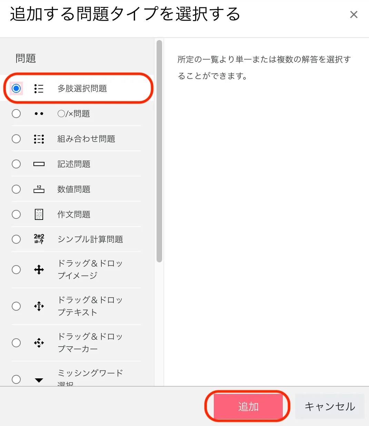Click the 作文問題 essay page icon
369x426 pixels.
click(x=39, y=214)
